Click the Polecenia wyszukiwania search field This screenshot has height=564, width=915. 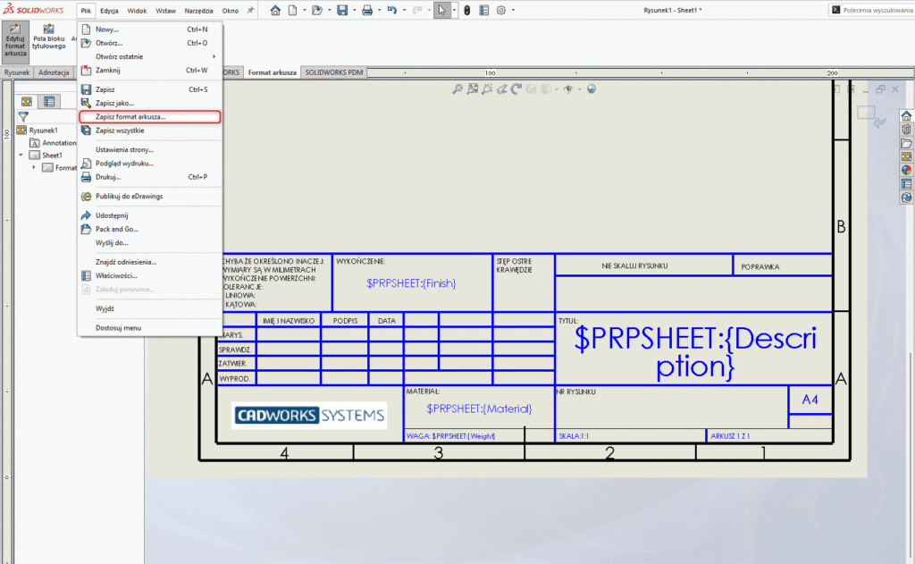point(871,10)
